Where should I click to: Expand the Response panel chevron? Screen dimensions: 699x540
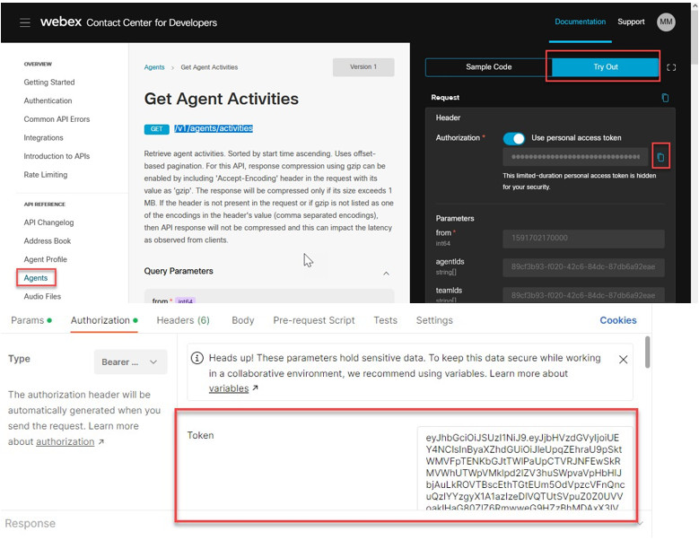(640, 524)
